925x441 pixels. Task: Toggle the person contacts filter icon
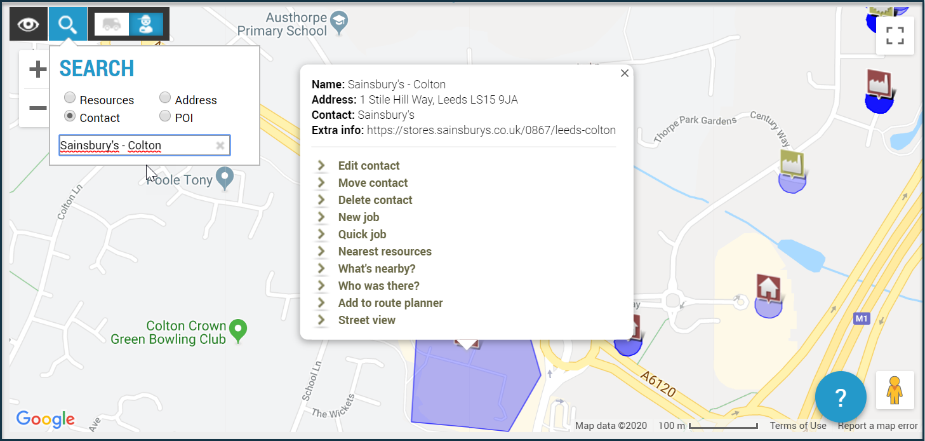pyautogui.click(x=146, y=24)
